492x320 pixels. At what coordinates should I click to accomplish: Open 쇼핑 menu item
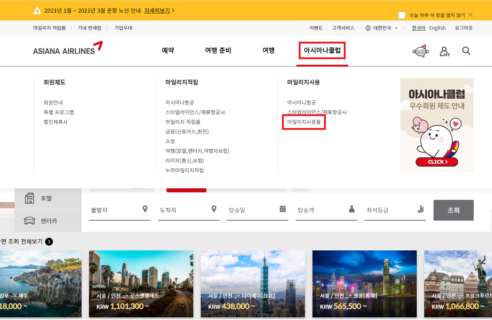[170, 141]
